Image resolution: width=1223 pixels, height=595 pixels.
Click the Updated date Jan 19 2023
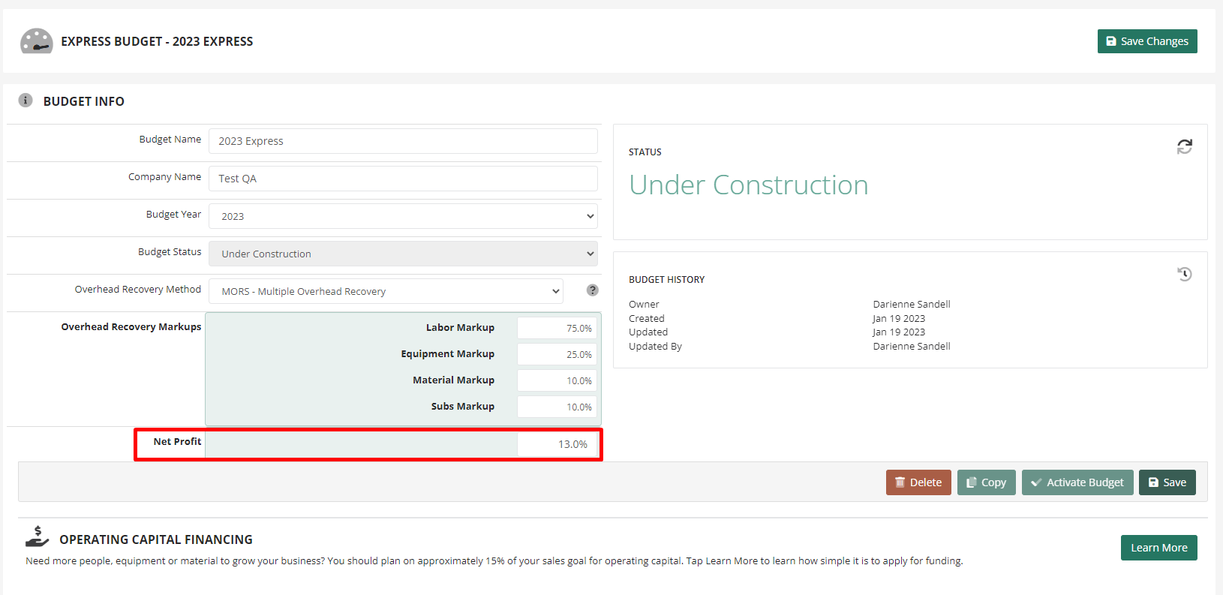(899, 332)
